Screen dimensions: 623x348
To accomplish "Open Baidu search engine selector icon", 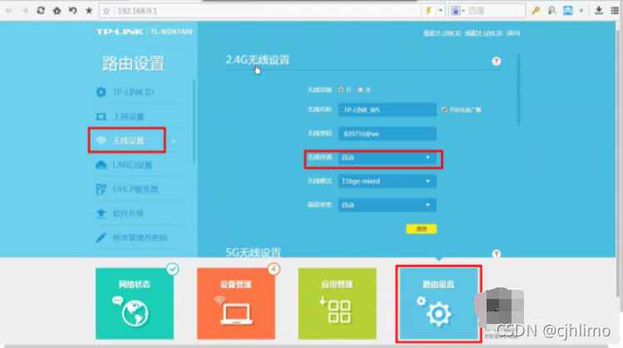I will point(455,11).
